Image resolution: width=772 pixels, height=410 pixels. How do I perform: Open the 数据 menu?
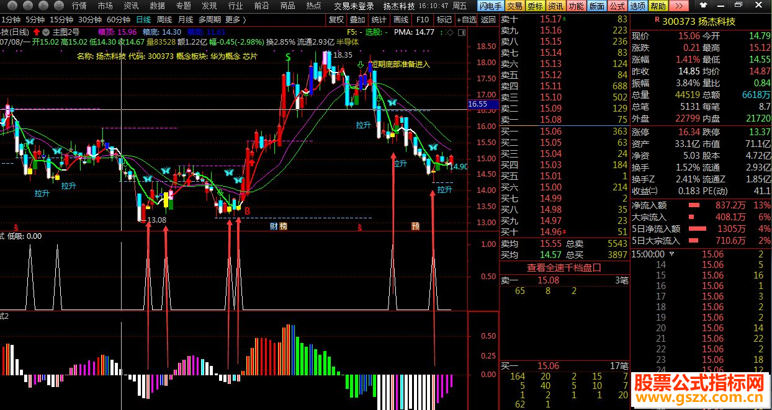pyautogui.click(x=158, y=6)
